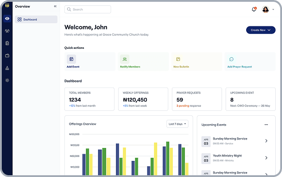Expand the profile menu chevron

click(273, 9)
